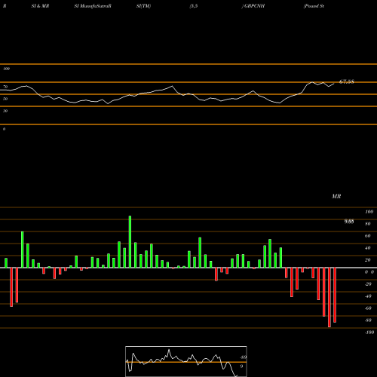Viewport: 377px width, 377px height.
Task: Click the -80 label on MR right axis
Action: pyautogui.click(x=368, y=320)
